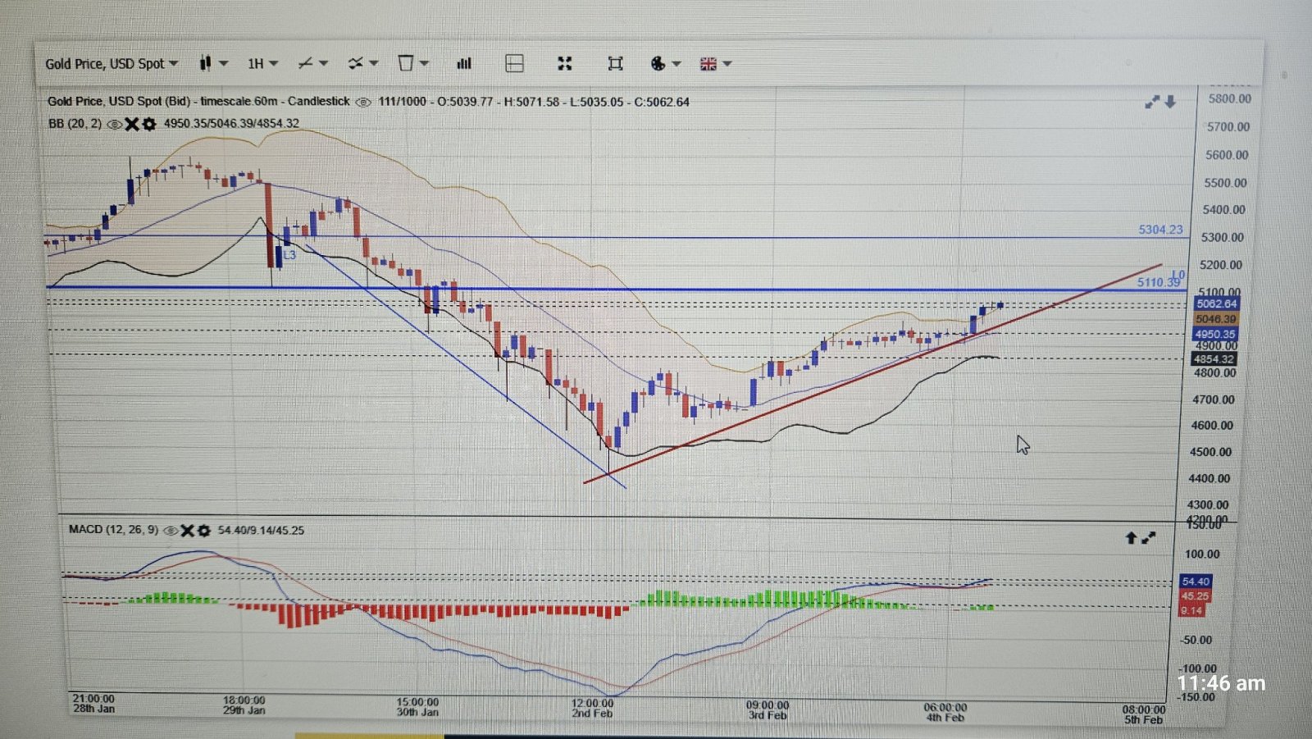The height and width of the screenshot is (739, 1312).
Task: Click the red 9.14 MACD histogram tag
Action: point(1191,610)
